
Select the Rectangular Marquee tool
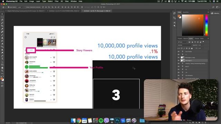2,17
